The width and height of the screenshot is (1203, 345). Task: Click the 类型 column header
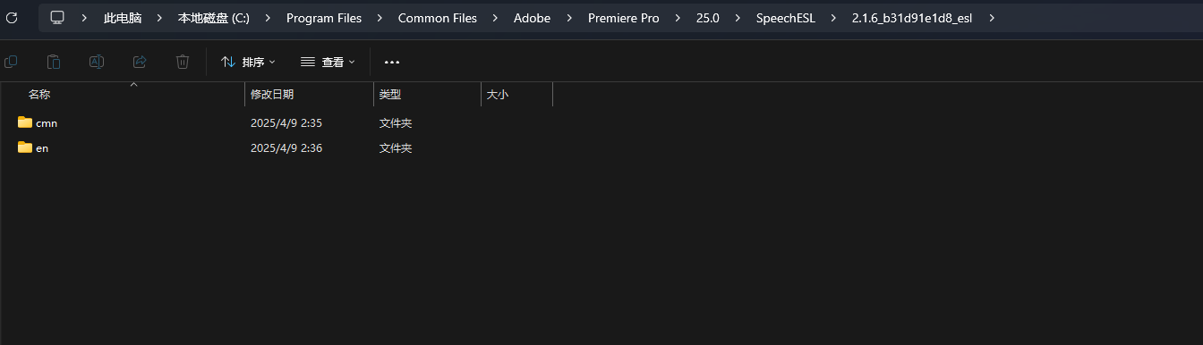click(390, 94)
